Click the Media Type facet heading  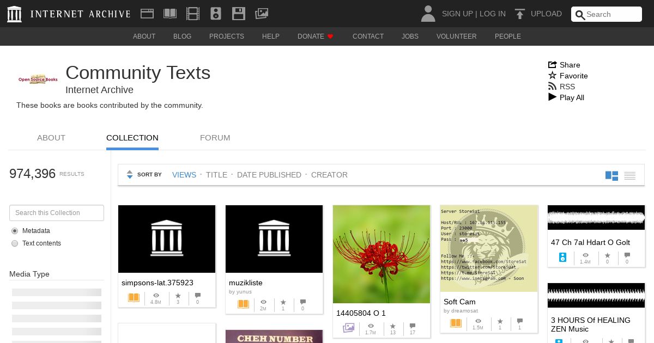(x=29, y=274)
